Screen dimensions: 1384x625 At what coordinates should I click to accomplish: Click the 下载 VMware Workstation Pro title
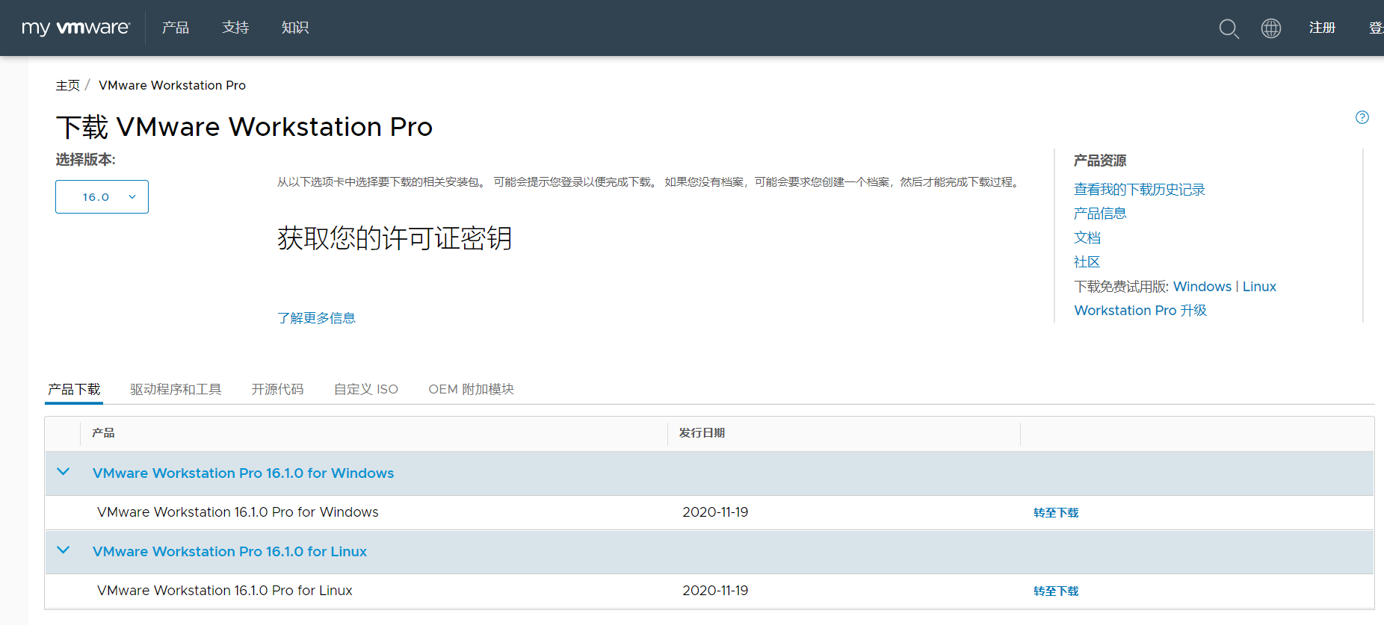[x=244, y=127]
